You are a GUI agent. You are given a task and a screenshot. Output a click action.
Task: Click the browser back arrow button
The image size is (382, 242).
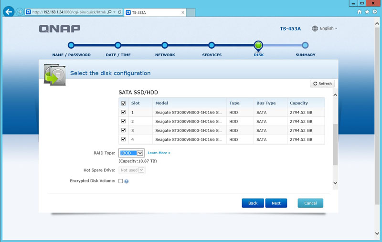tap(8, 11)
